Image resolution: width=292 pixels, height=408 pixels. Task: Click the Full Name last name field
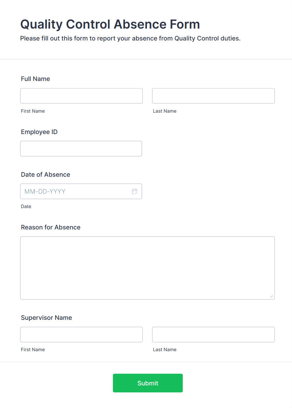(x=213, y=96)
